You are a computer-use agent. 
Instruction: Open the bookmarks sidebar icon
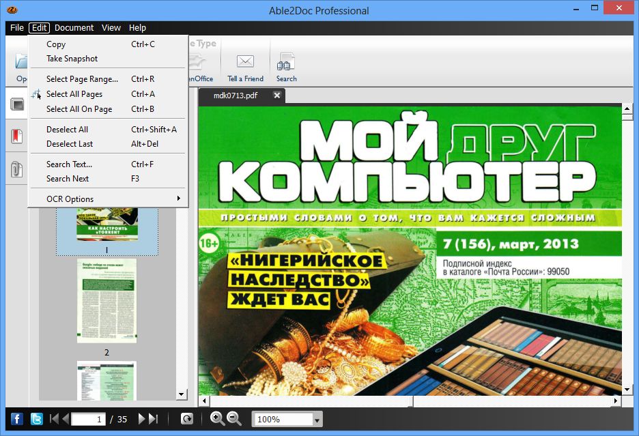coord(16,136)
